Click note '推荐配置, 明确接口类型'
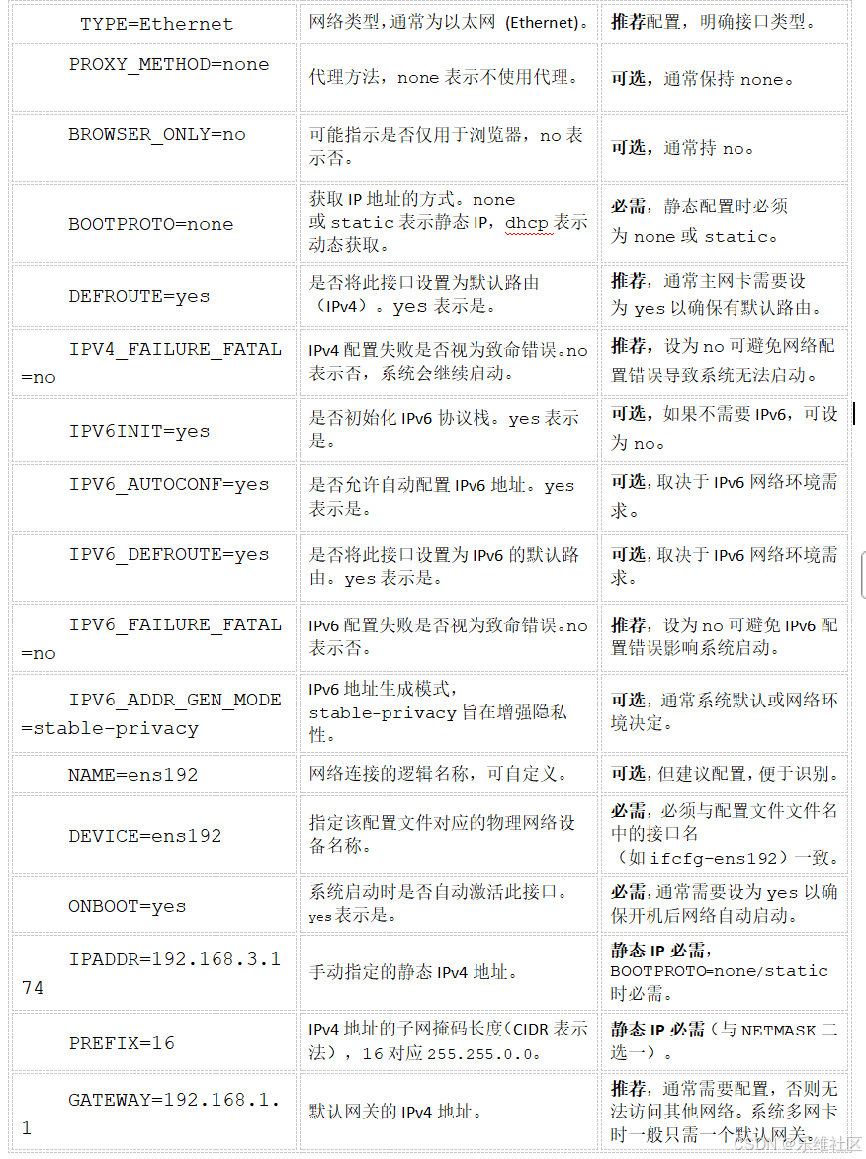 coord(714,22)
